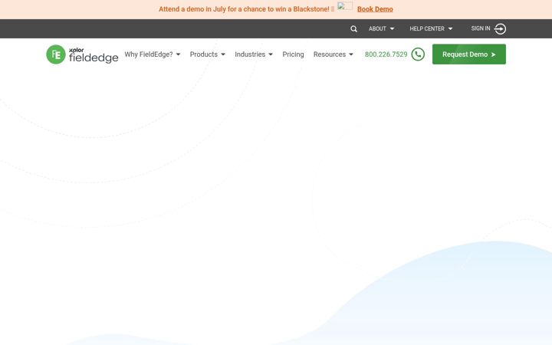Open the FieldEdge logo home link
Image resolution: width=552 pixels, height=345 pixels.
pos(82,54)
